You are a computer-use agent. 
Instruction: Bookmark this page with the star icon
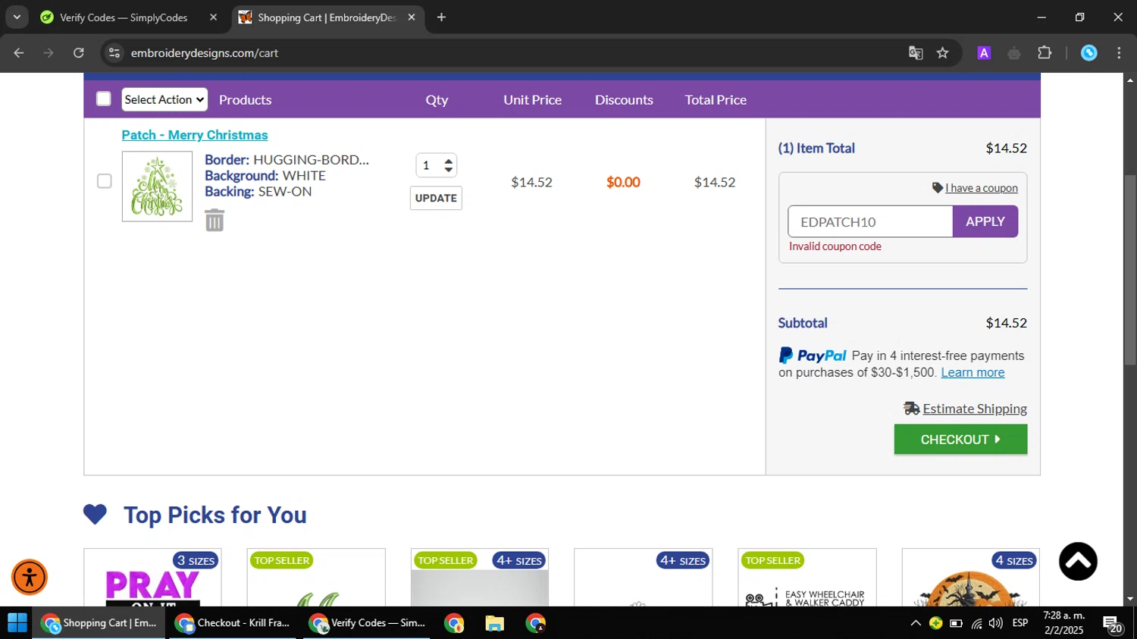942,53
